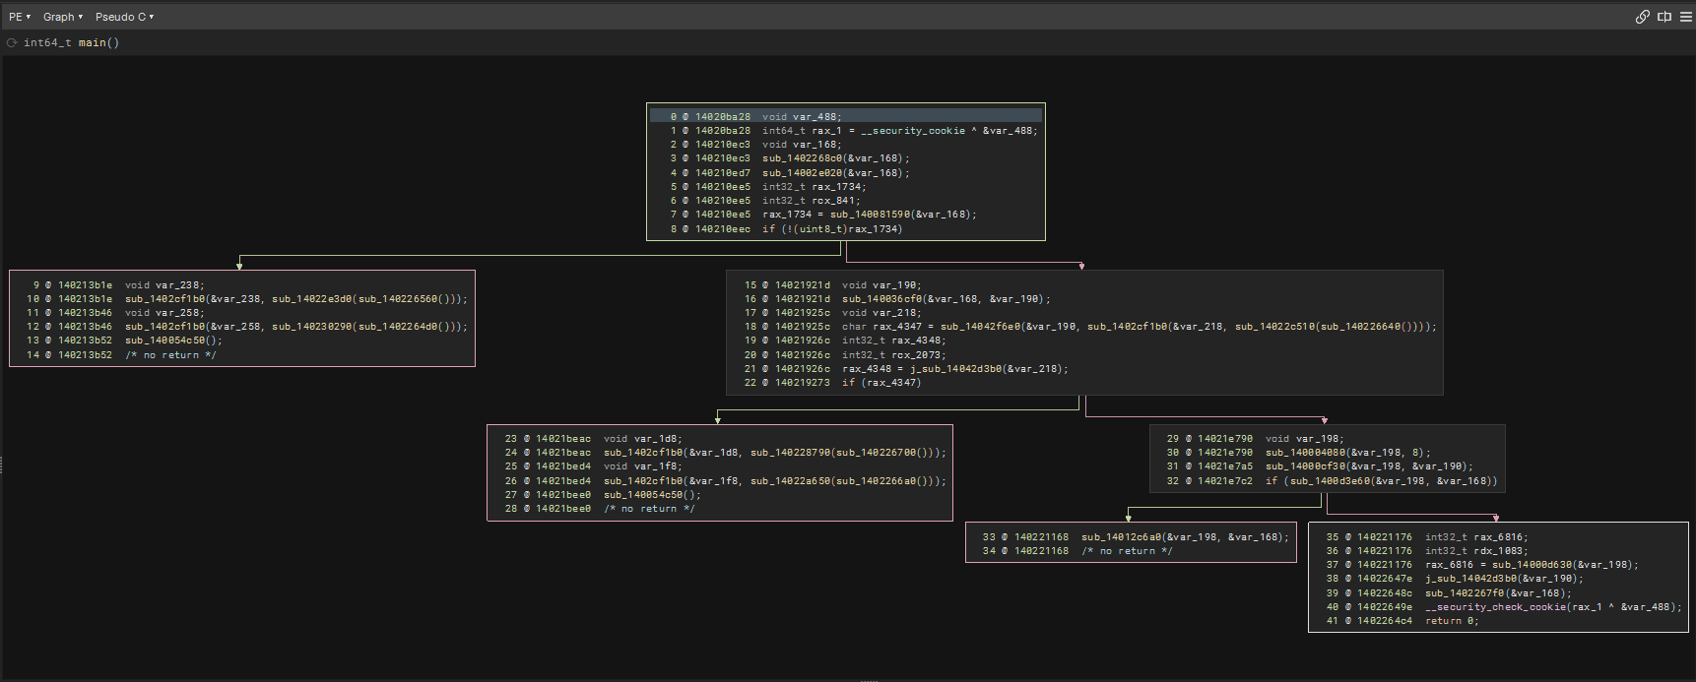
Task: Click sub_14042f6e0 call on line 18
Action: point(981,327)
